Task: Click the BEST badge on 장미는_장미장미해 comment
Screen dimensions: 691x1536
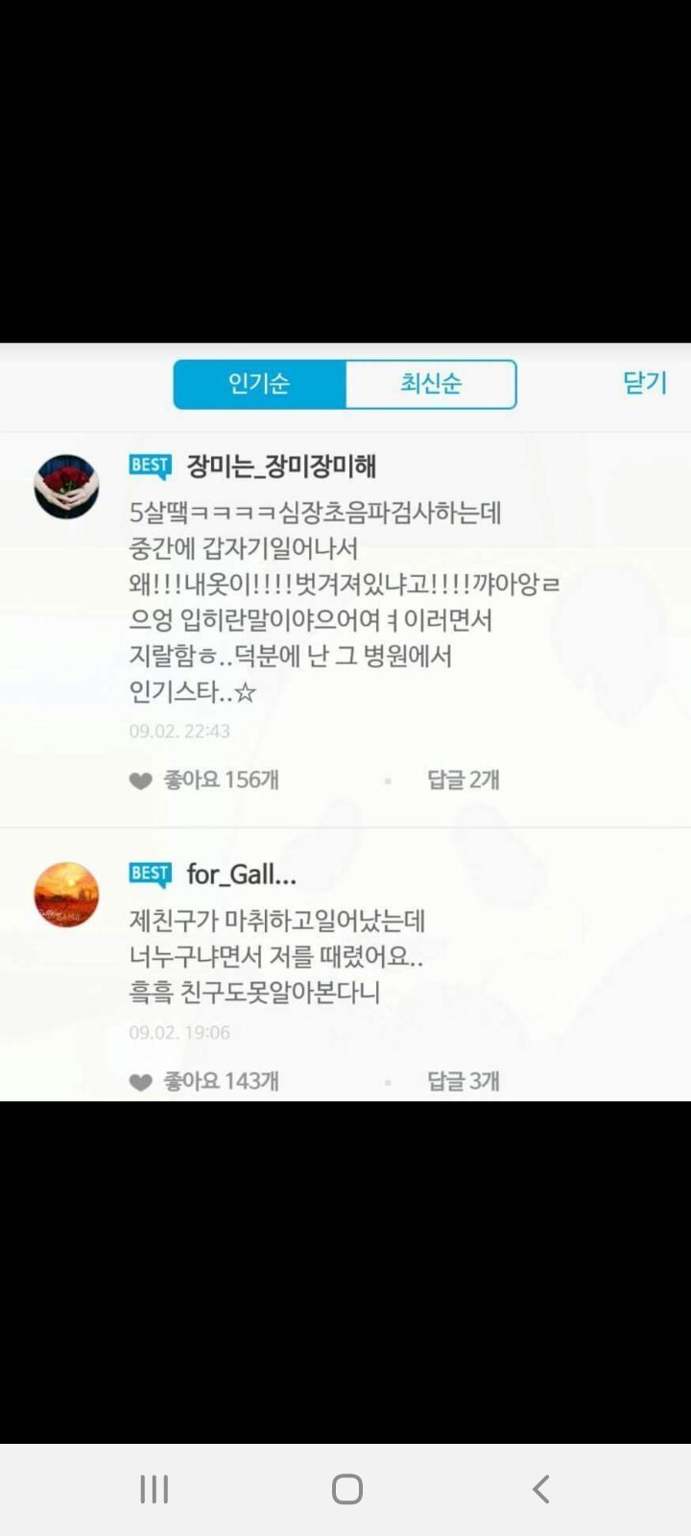Action: (150, 467)
